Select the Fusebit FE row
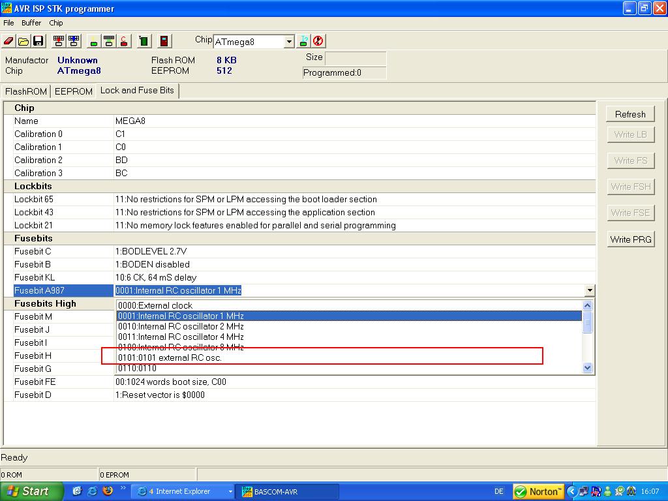 point(299,382)
